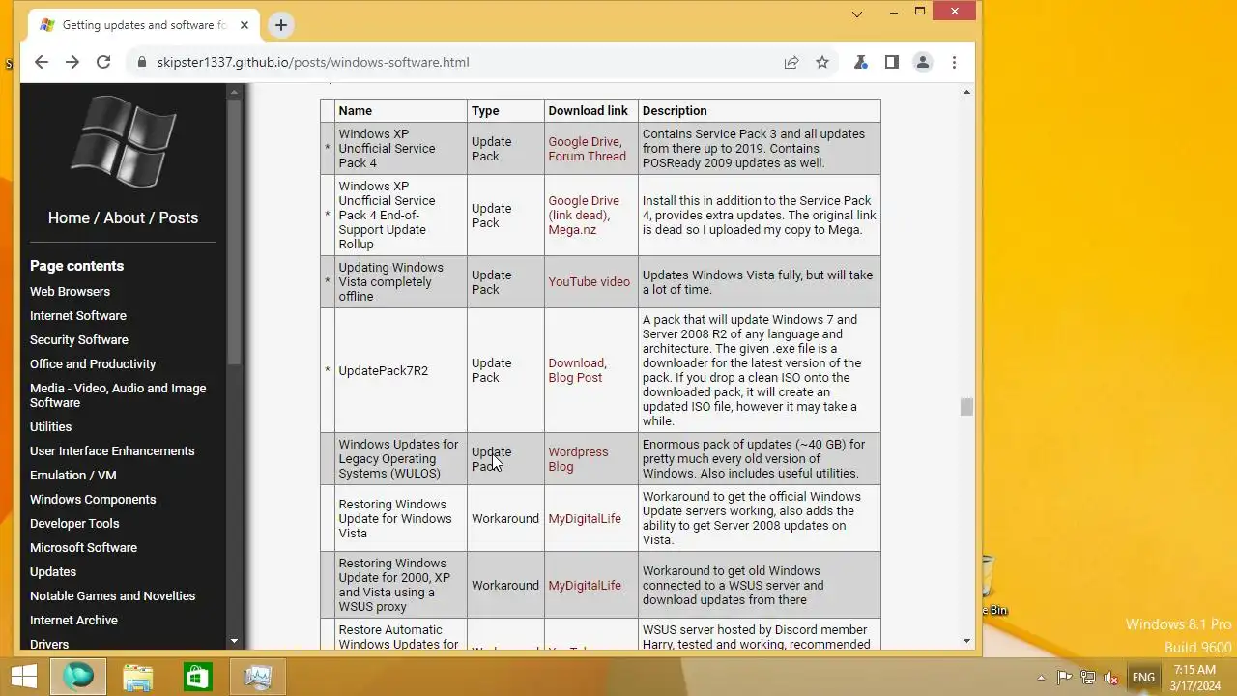Screen dimensions: 1237x696
Task: Jump to Security Software section
Action: point(79,339)
